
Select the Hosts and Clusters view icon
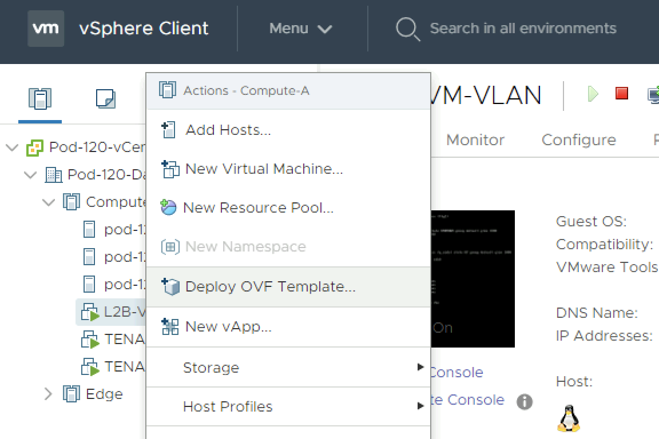[40, 99]
